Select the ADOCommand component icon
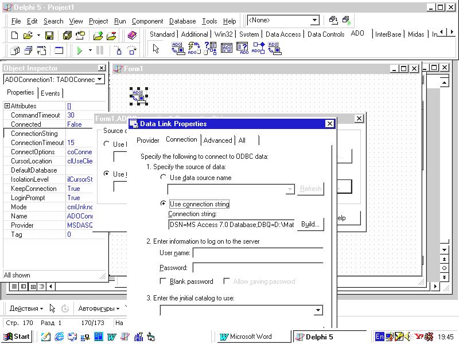 194,48
